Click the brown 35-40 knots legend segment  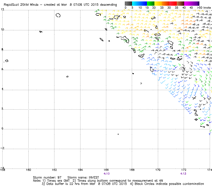click(180, 3)
